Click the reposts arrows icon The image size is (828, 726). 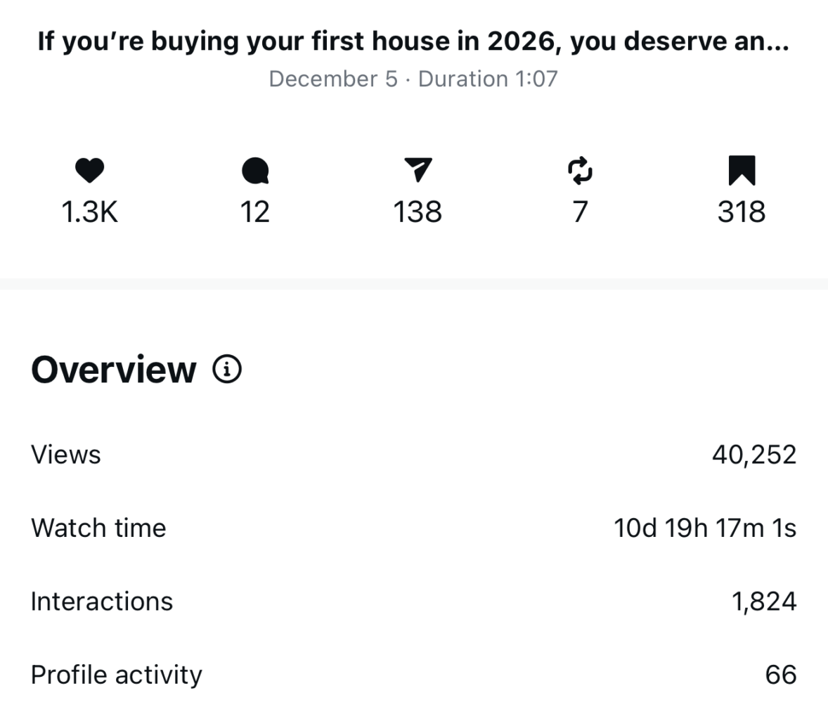tap(580, 170)
